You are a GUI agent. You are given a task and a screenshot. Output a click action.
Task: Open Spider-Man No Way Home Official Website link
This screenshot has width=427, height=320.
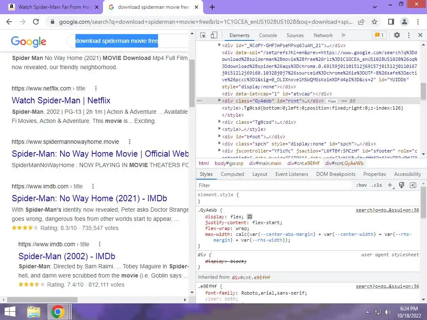pyautogui.click(x=100, y=154)
